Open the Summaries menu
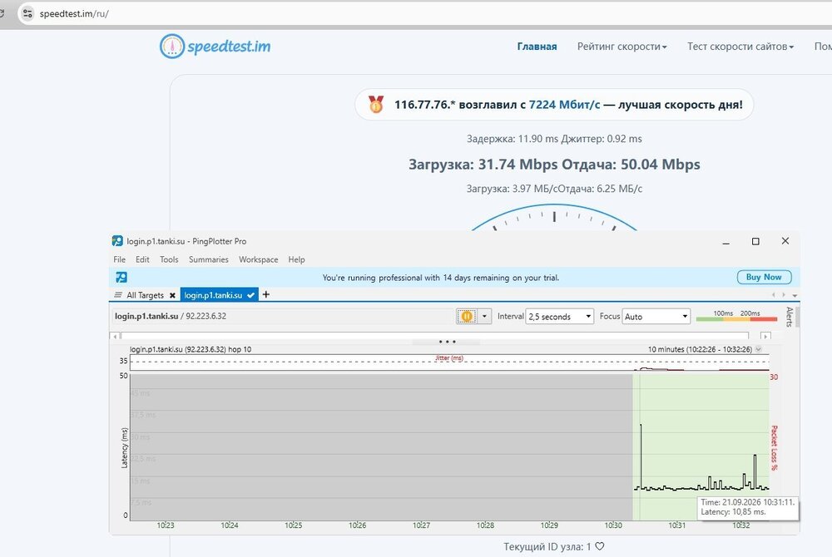832x557 pixels. pyautogui.click(x=209, y=259)
